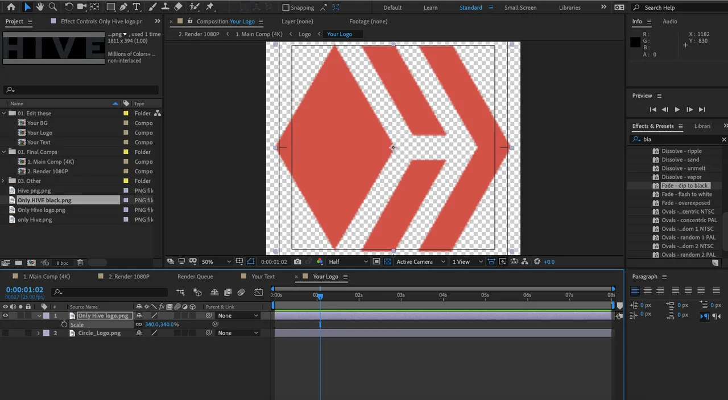Select the Rectangle shape tool
The width and height of the screenshot is (728, 400).
[x=111, y=7]
